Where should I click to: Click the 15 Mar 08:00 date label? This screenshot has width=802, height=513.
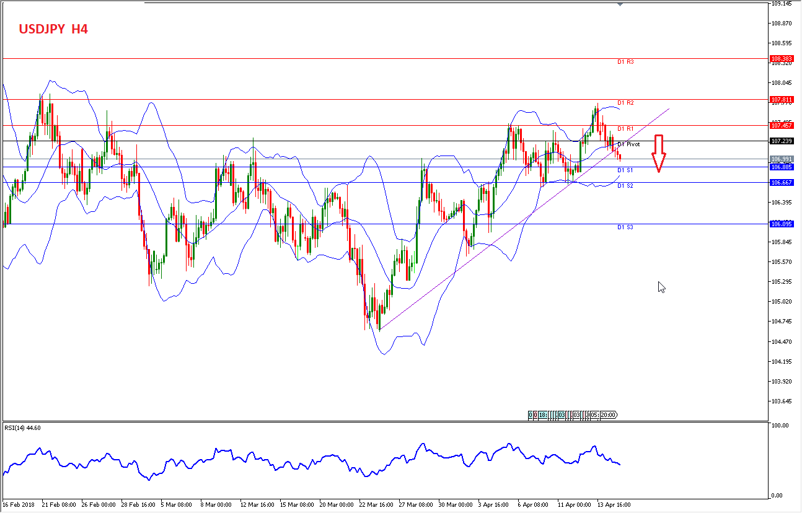(297, 504)
